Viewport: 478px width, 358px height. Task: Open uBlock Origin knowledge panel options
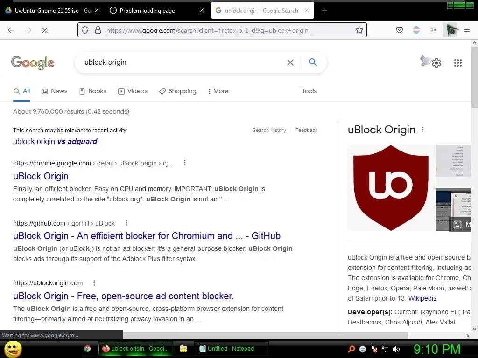423,130
